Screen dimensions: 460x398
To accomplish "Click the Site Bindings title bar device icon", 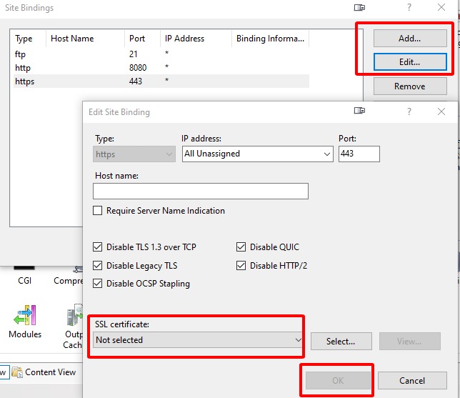I will [359, 8].
